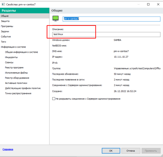This screenshot has width=163, height=157.
Task: Minimize the properties window
Action: (x=139, y=4)
